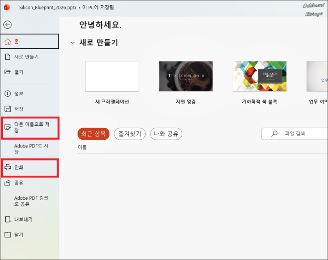Screen dimensions: 328x260
Task: Click the 공유 share icon
Action: tap(7, 183)
